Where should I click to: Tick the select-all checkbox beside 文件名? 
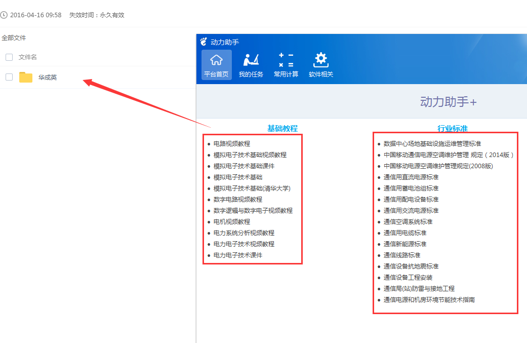[9, 57]
